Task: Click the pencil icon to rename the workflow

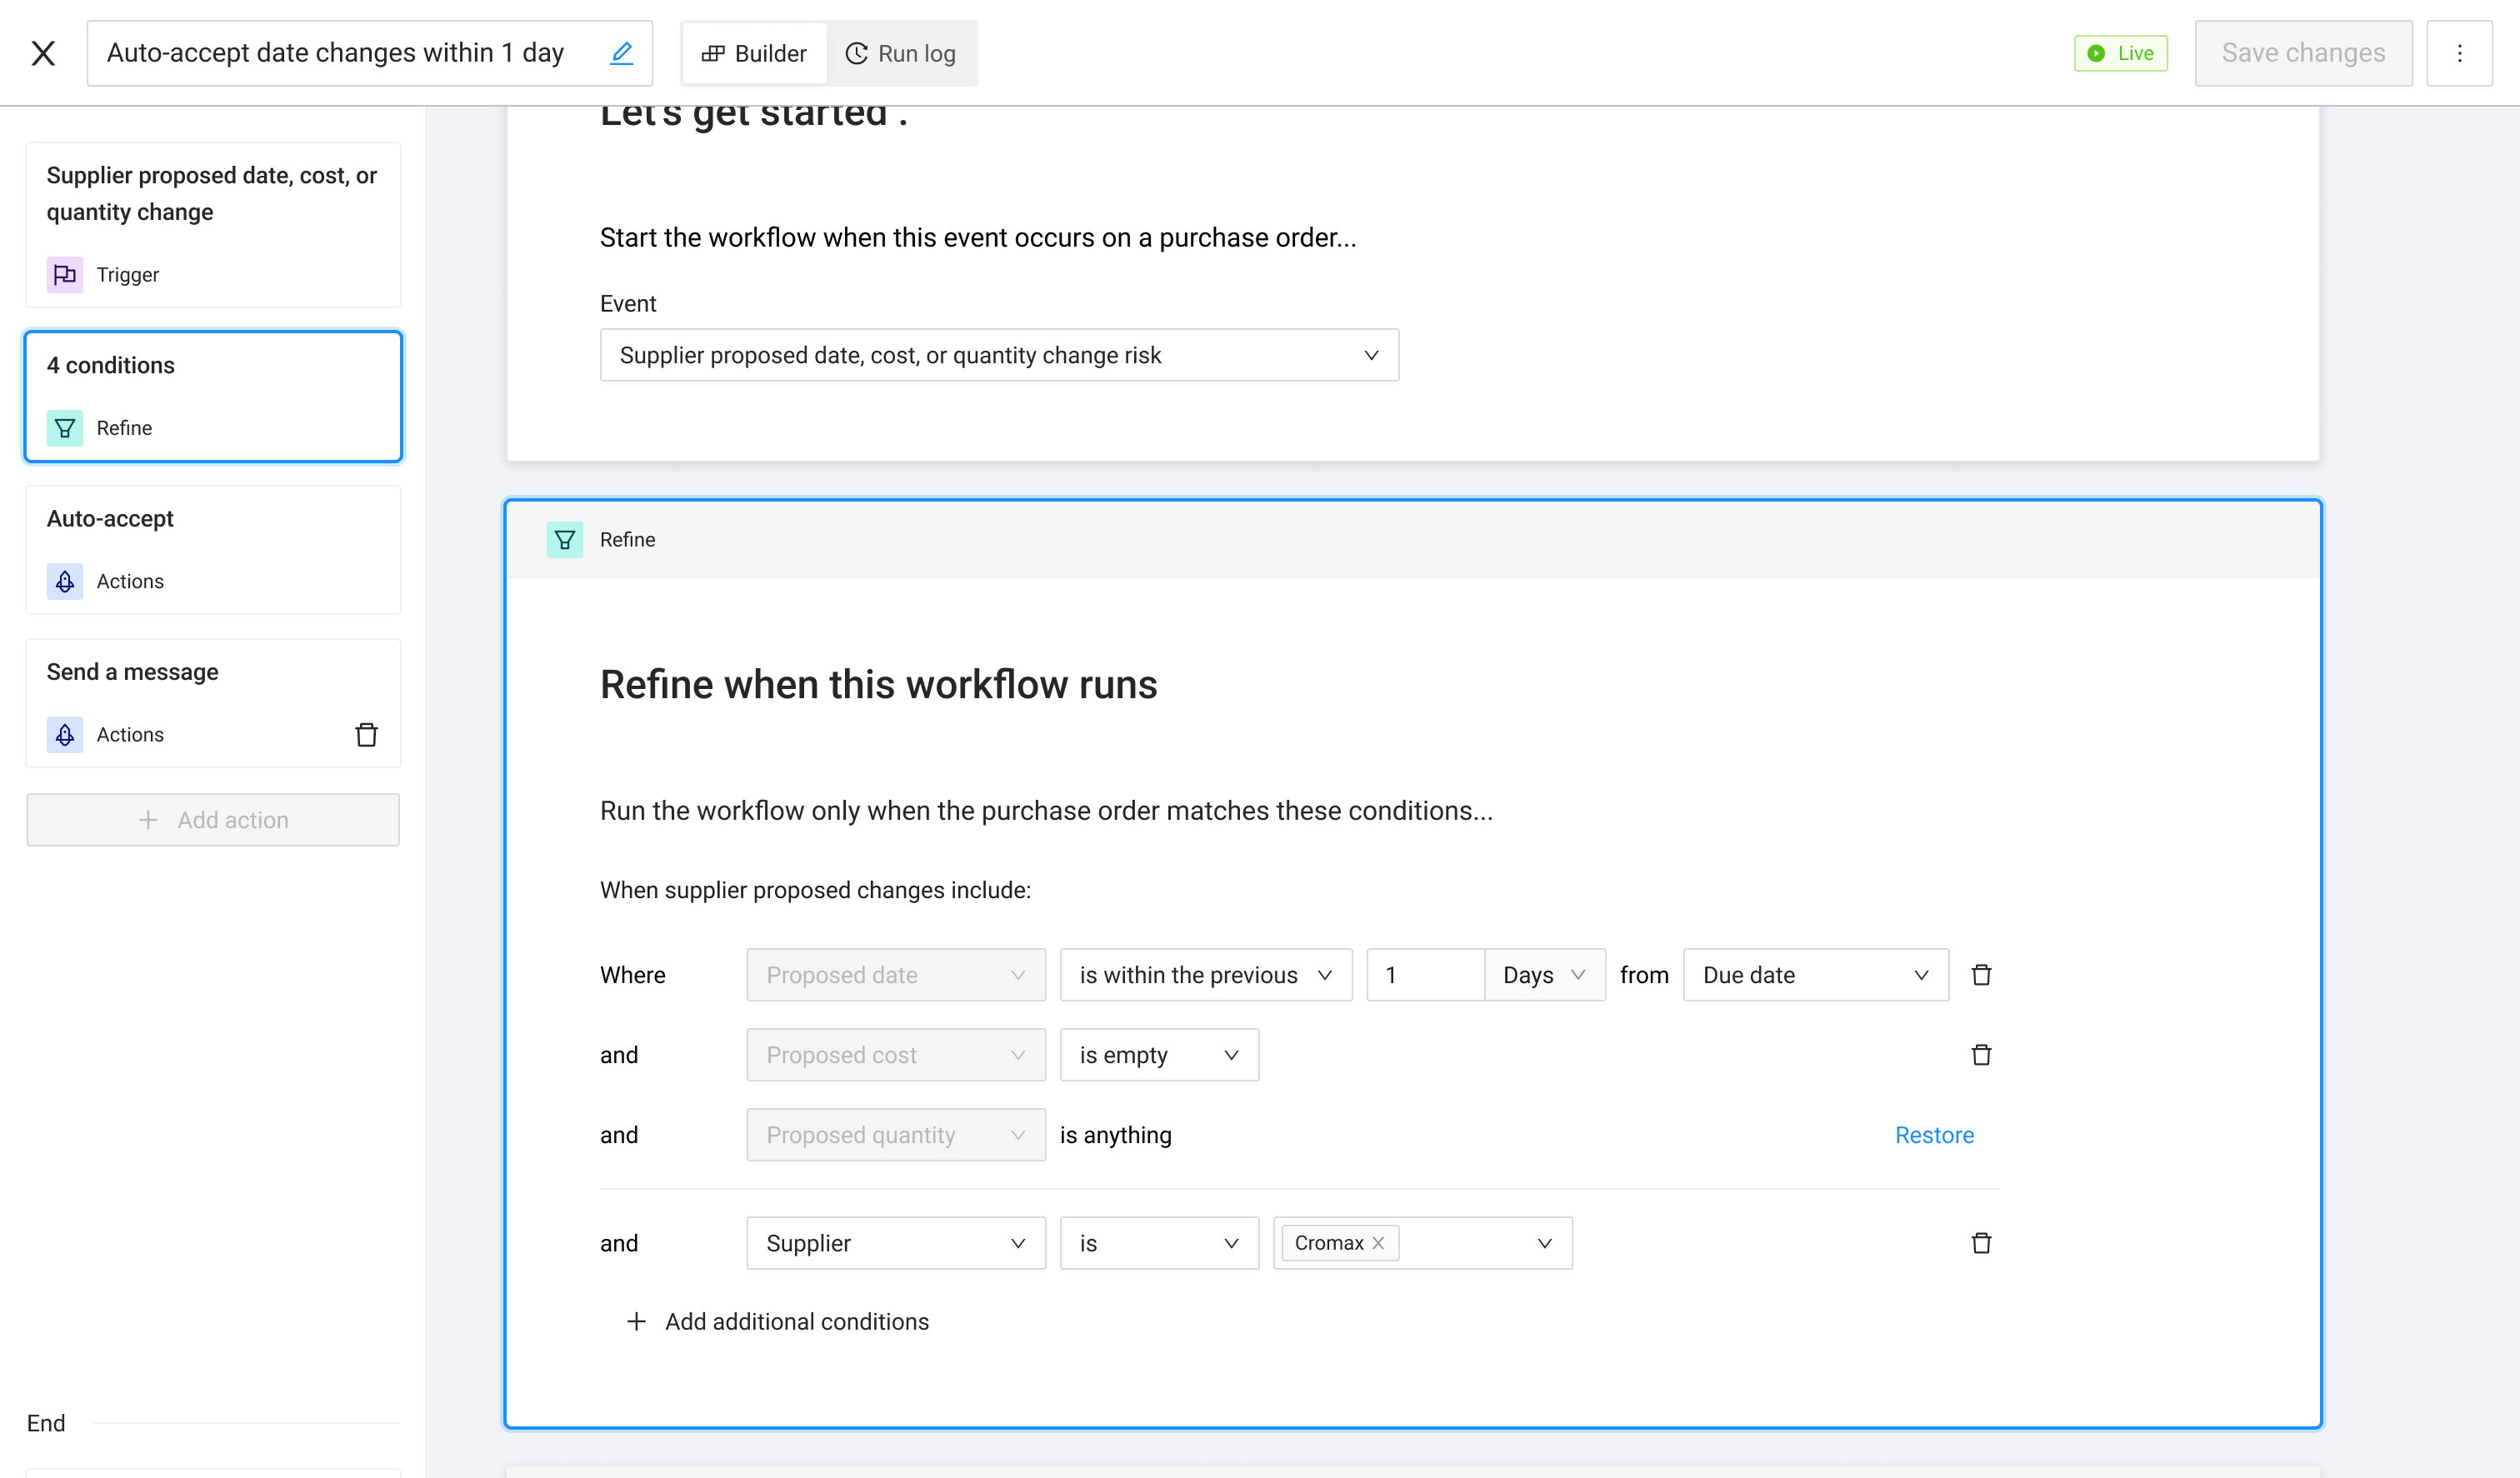Action: pos(621,53)
